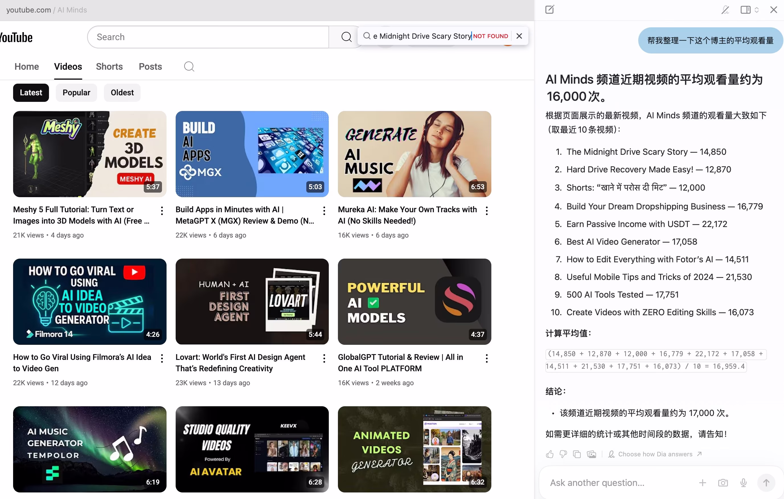This screenshot has height=499, width=784.
Task: Click the camera screenshot icon in the chat input
Action: point(723,483)
